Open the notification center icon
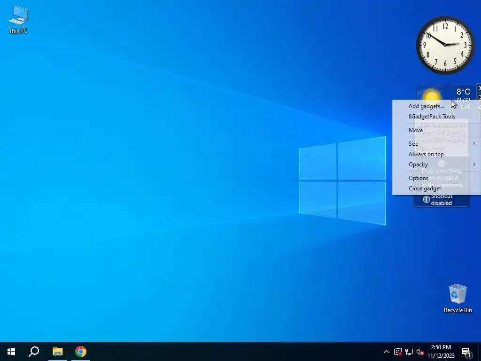 click(x=466, y=352)
